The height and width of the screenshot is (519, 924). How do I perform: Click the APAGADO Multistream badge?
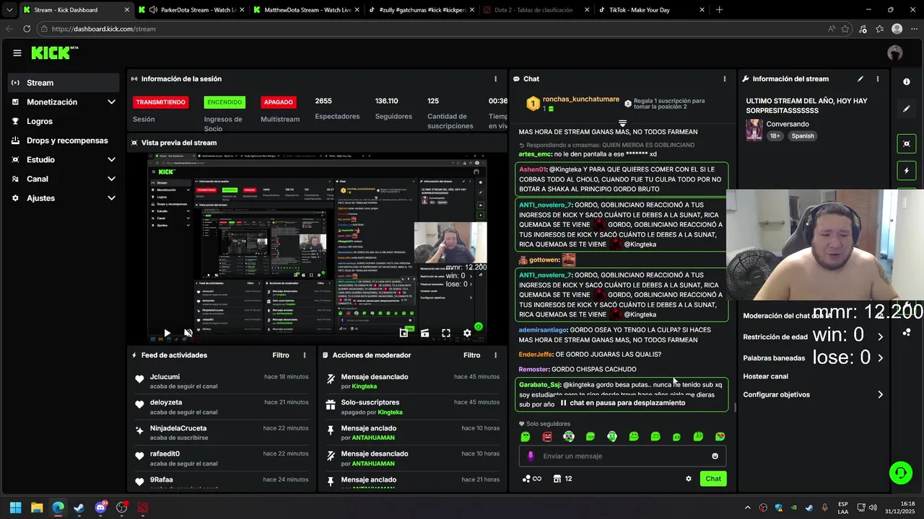click(x=279, y=102)
